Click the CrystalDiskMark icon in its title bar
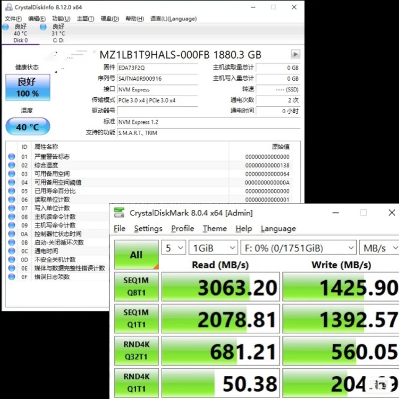 click(x=118, y=212)
